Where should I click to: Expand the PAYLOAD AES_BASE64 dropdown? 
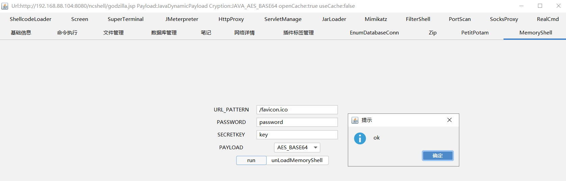pos(297,148)
